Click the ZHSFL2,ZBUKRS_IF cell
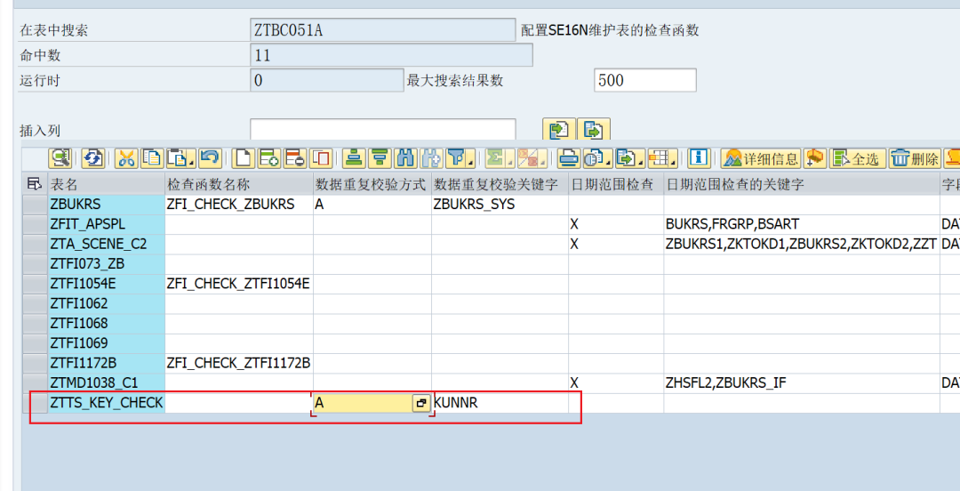 click(802, 383)
